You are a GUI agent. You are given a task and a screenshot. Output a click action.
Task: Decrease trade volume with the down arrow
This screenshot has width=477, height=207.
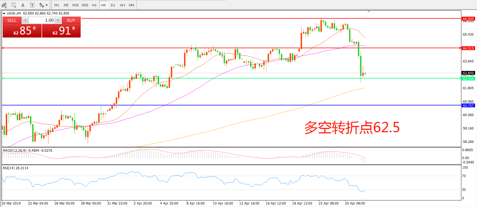coord(25,20)
